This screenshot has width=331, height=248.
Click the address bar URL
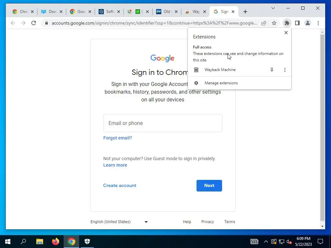pyautogui.click(x=154, y=23)
